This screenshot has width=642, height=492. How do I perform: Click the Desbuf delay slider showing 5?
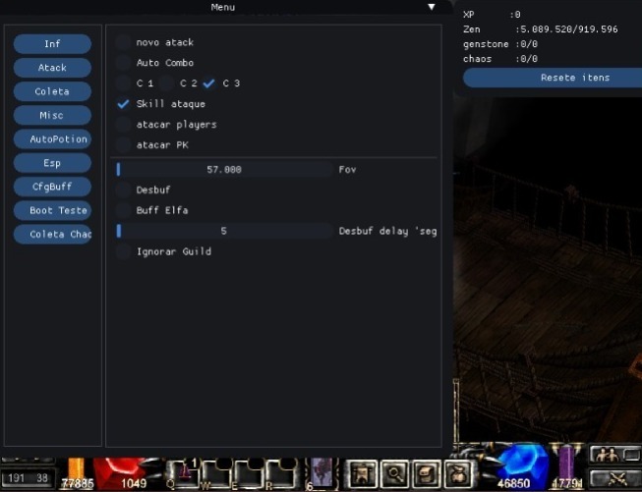pos(224,232)
